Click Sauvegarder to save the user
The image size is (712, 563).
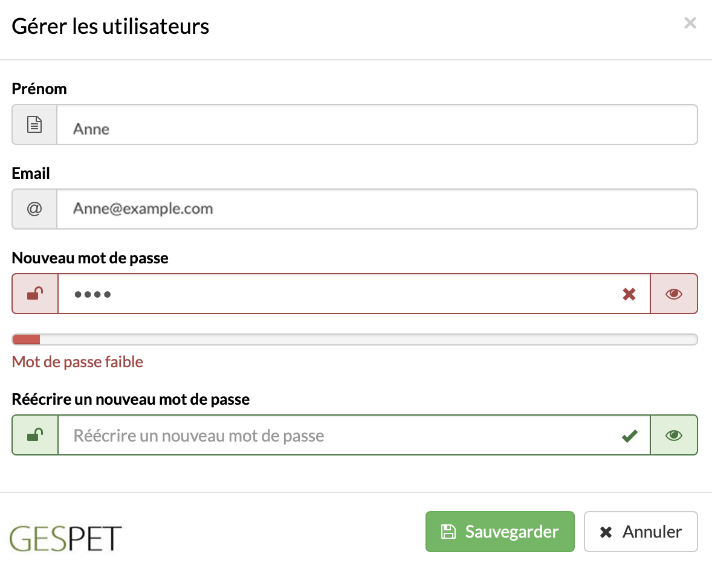(x=500, y=532)
